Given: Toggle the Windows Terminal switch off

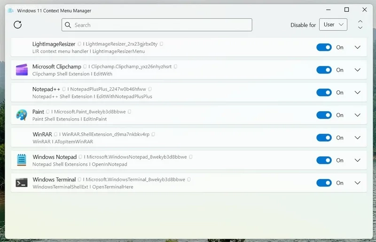Looking at the screenshot, I should [x=324, y=183].
